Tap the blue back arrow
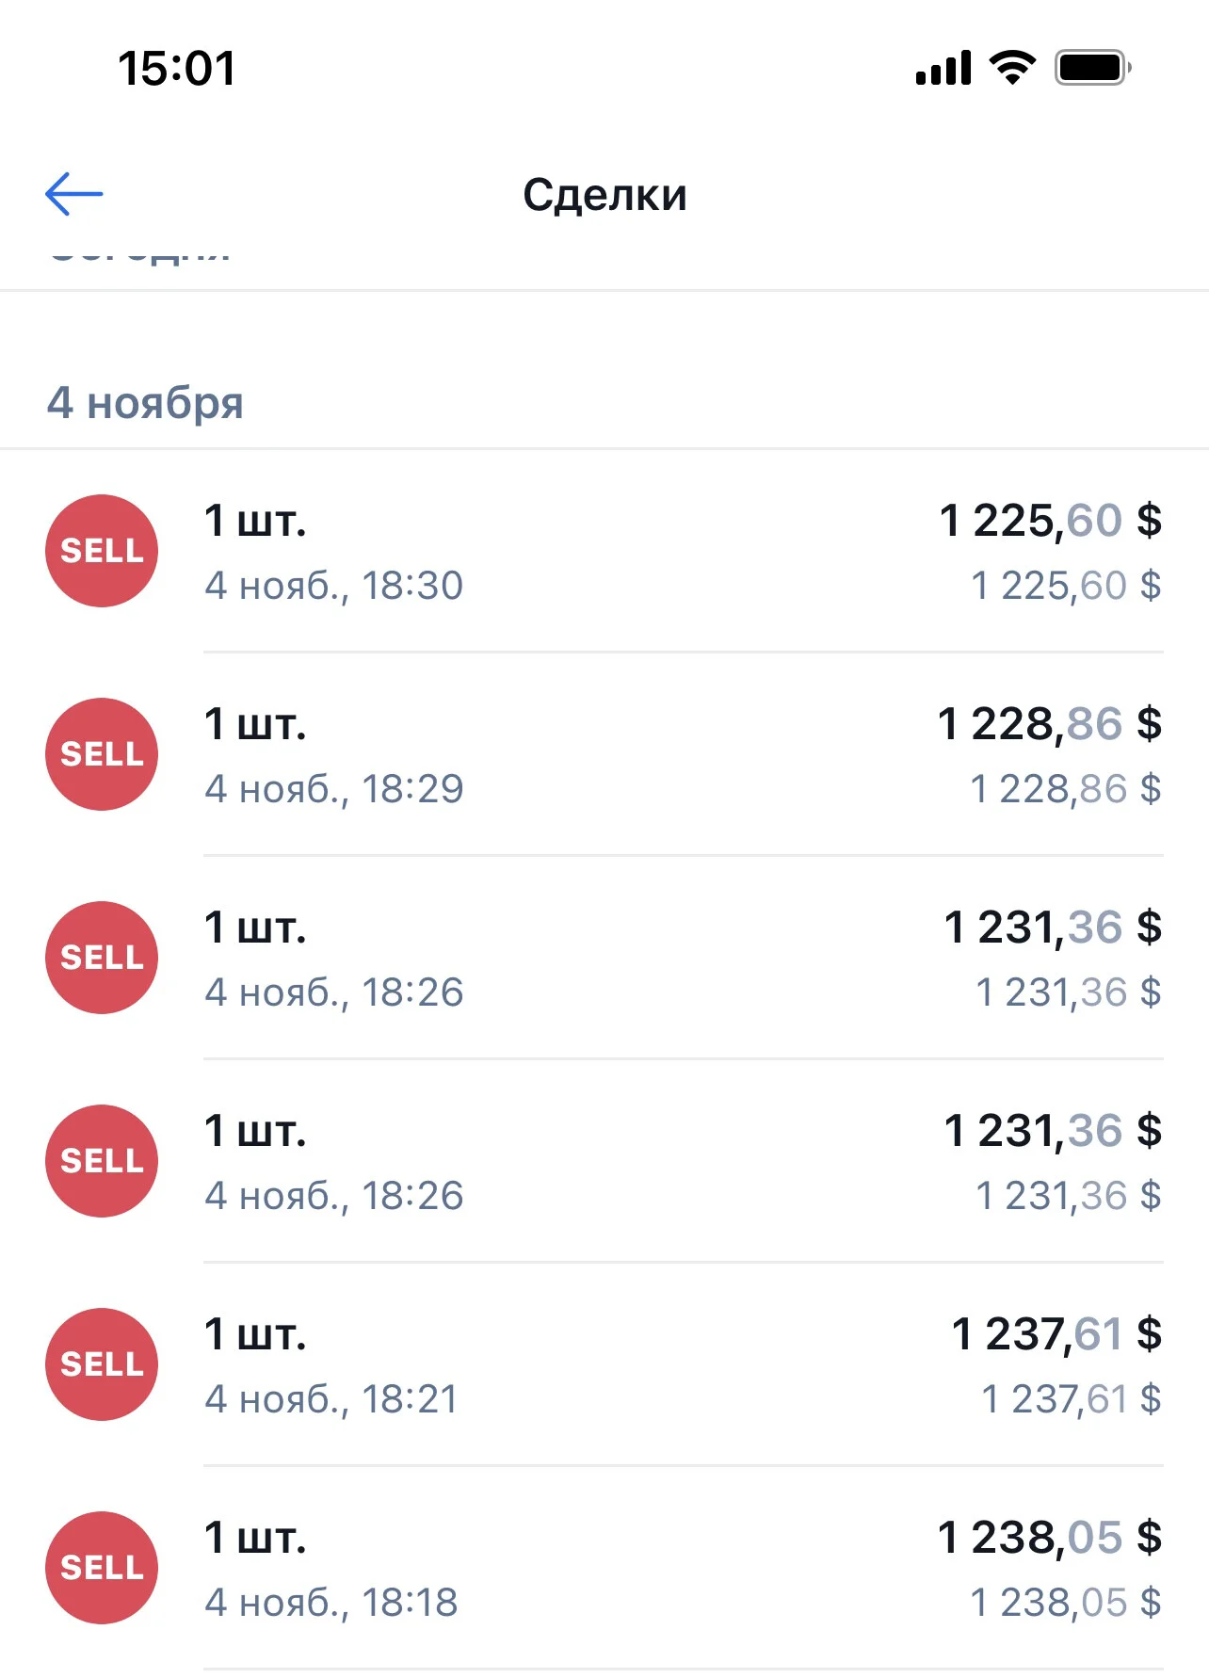The height and width of the screenshot is (1678, 1209). coord(73,194)
